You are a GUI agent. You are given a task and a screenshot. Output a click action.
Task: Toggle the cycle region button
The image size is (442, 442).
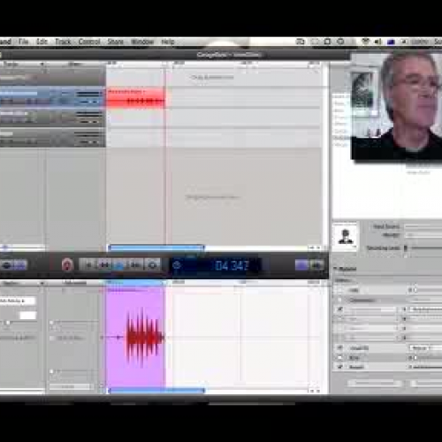(152, 265)
